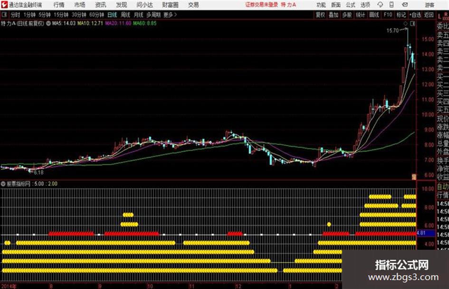449x289 pixels.
Task: Switch to the 15分钟 period tab
Action: tap(61, 15)
